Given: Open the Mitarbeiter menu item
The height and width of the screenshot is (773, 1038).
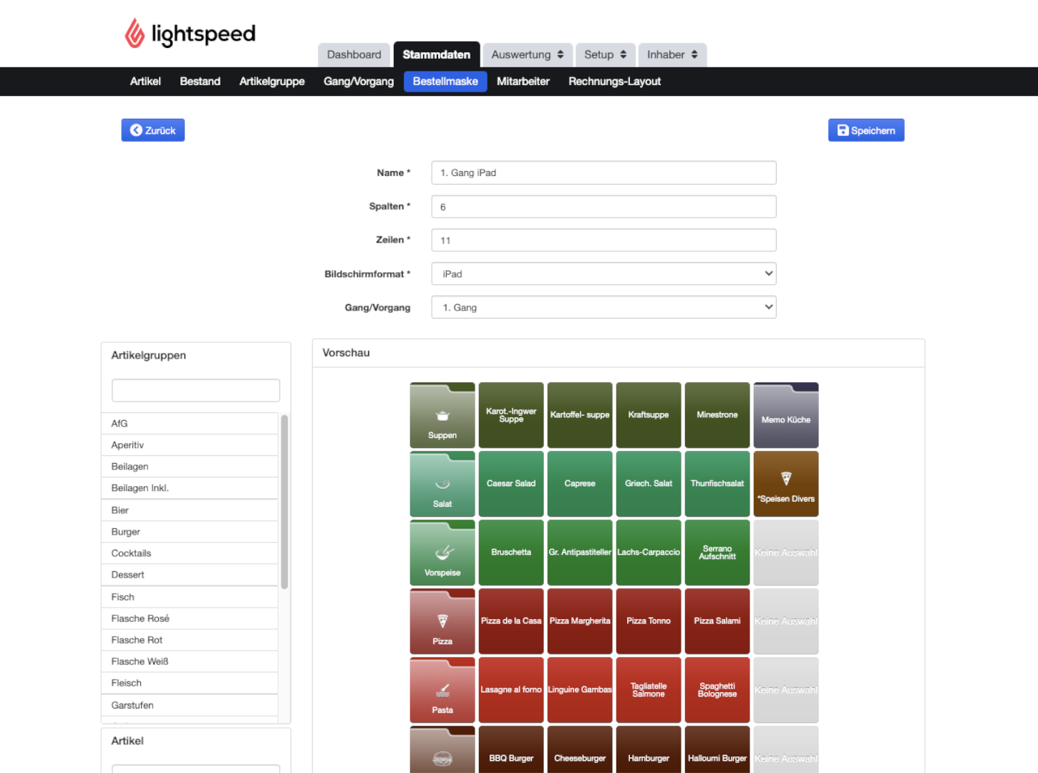Looking at the screenshot, I should click(523, 82).
